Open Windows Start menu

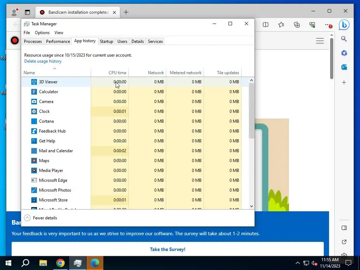8,263
